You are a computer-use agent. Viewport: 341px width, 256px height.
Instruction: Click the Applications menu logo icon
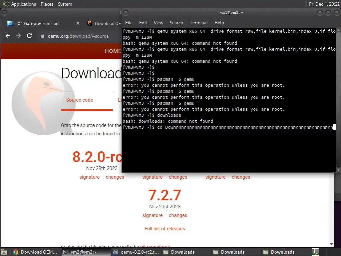tap(5, 4)
